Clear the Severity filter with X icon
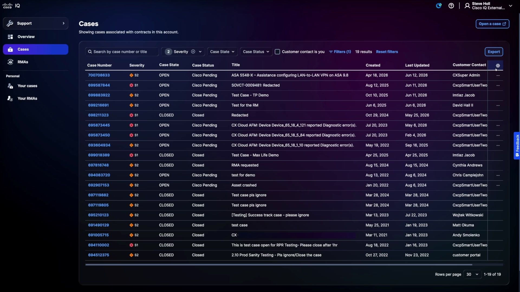 193,52
